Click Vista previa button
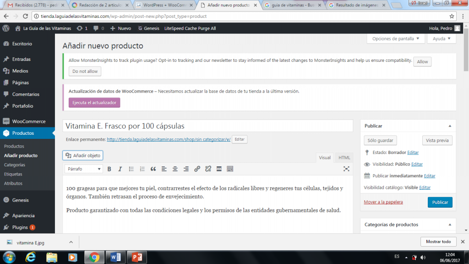Image resolution: width=469 pixels, height=264 pixels. (x=437, y=140)
